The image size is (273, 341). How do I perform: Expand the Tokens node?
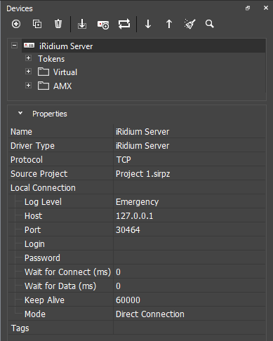tap(28, 58)
